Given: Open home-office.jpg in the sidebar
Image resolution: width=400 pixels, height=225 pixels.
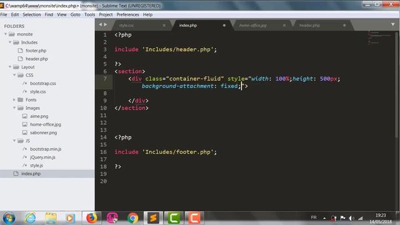Looking at the screenshot, I should [x=46, y=124].
